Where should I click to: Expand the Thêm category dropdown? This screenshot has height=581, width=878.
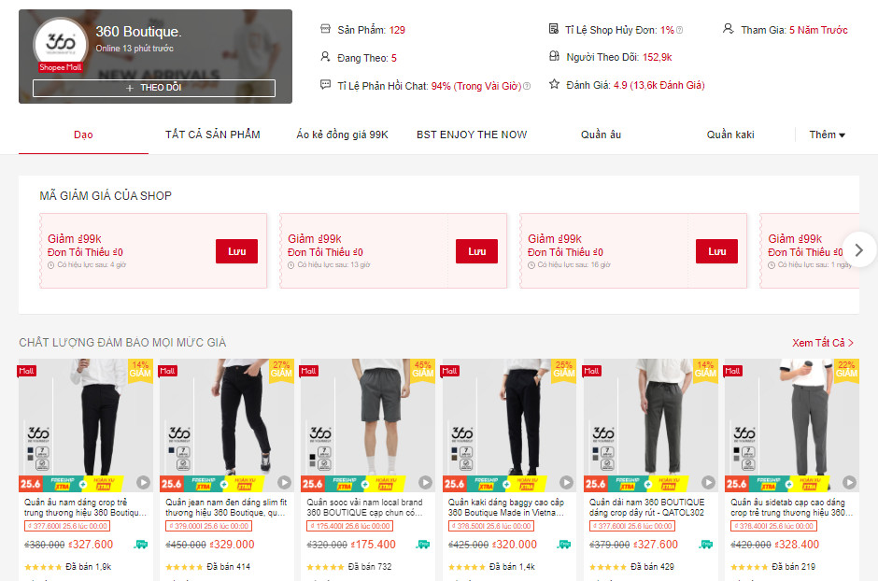827,135
